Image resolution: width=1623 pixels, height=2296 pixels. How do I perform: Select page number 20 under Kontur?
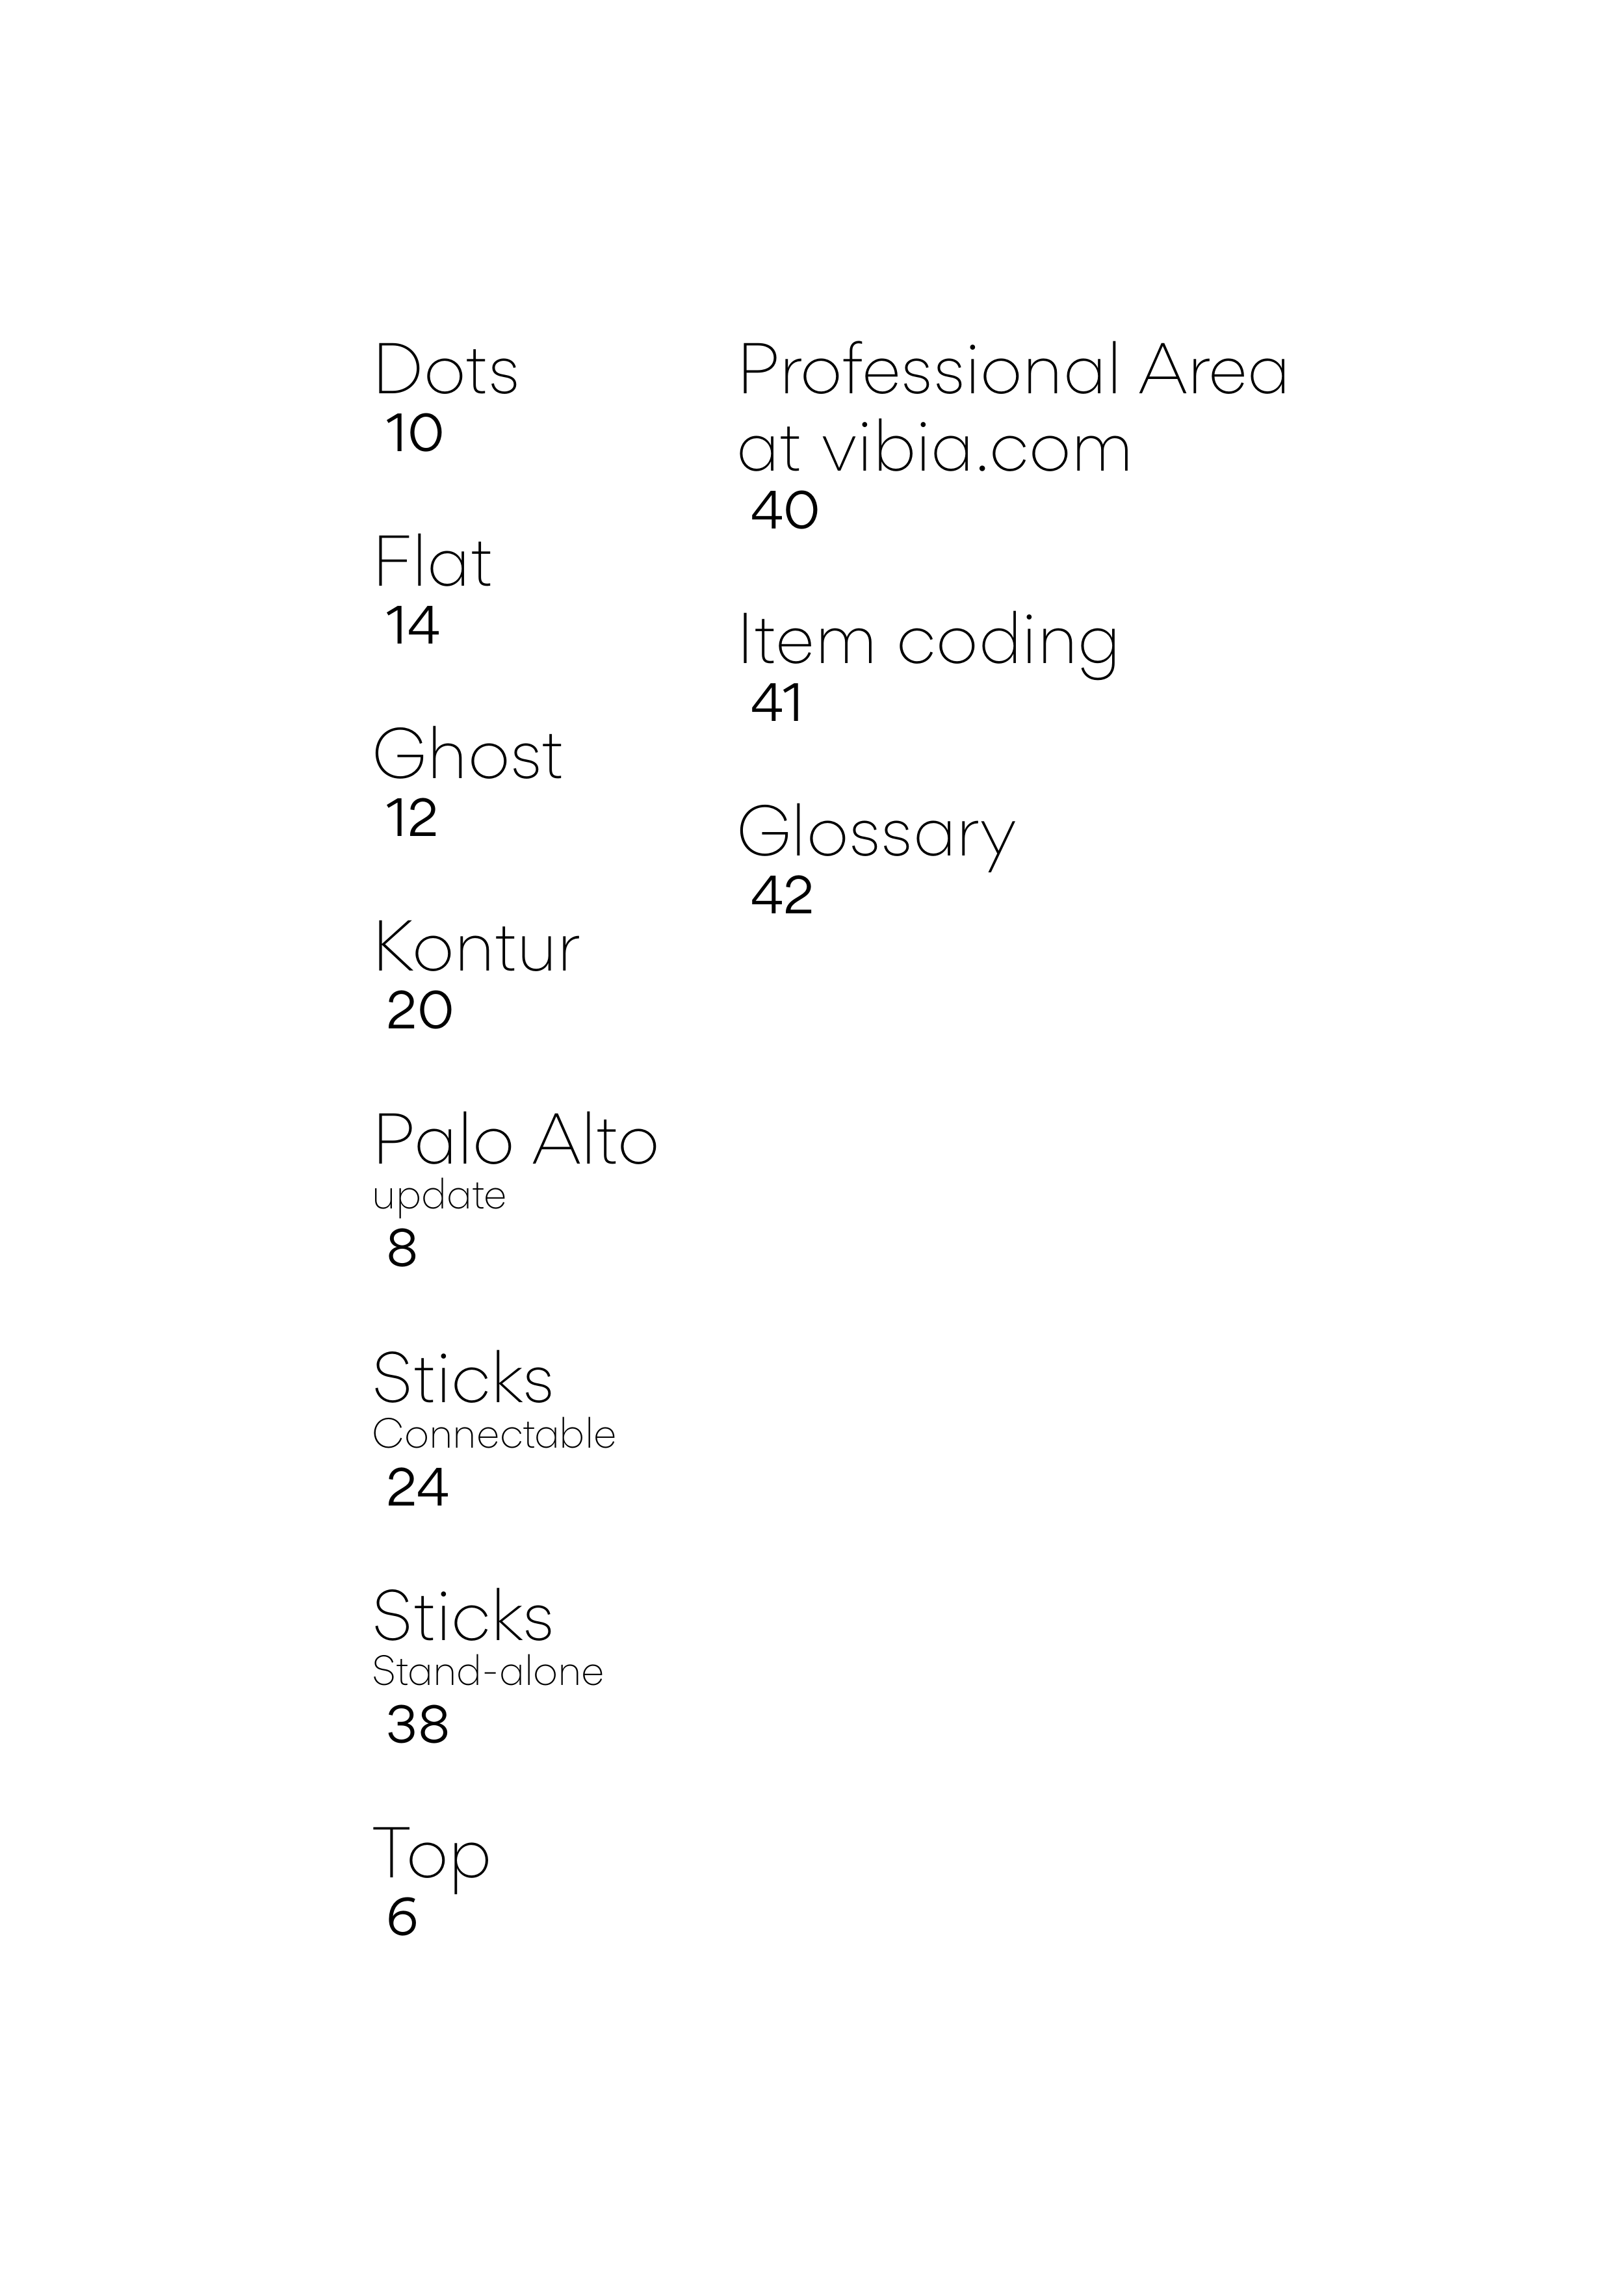[419, 1011]
